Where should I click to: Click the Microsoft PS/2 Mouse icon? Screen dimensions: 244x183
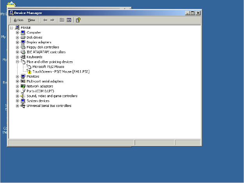point(29,67)
